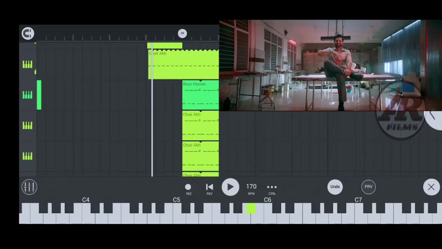Click the Undo button

pyautogui.click(x=335, y=187)
